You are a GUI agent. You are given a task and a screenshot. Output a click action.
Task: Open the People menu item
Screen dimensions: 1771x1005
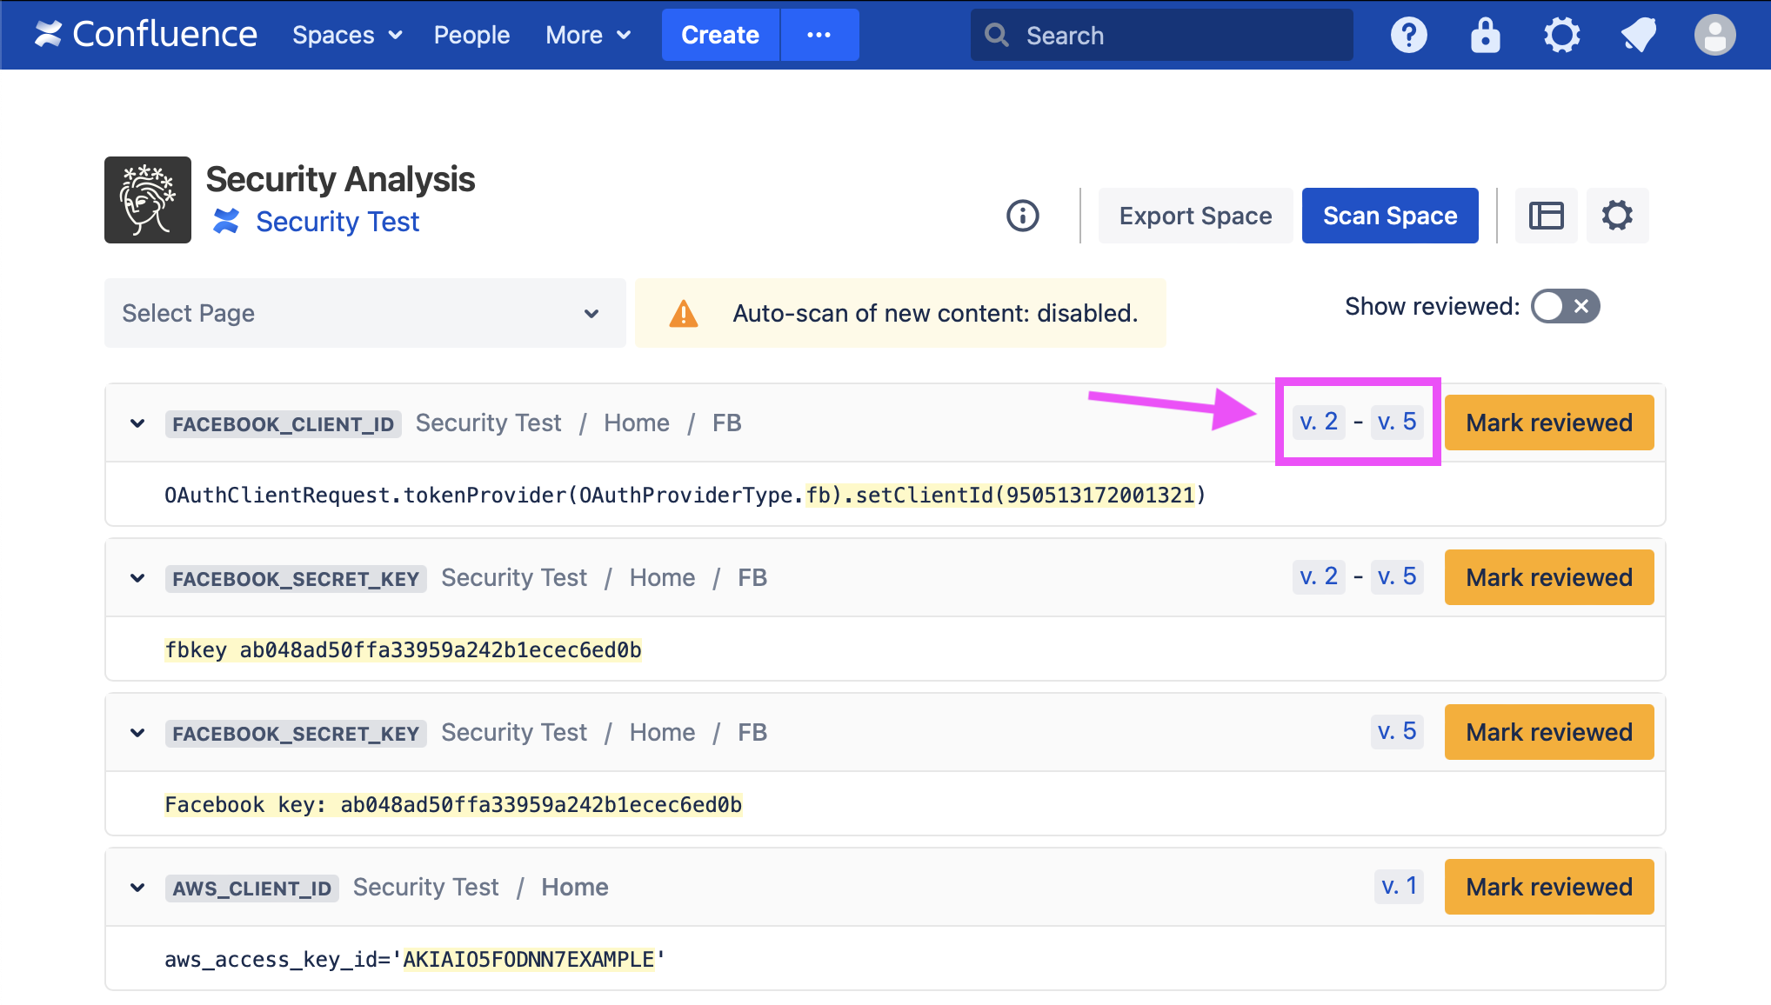[471, 35]
